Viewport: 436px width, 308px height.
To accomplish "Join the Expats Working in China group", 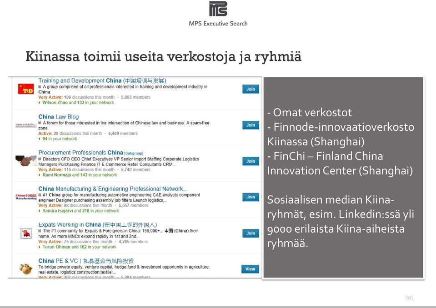I will pos(251,233).
